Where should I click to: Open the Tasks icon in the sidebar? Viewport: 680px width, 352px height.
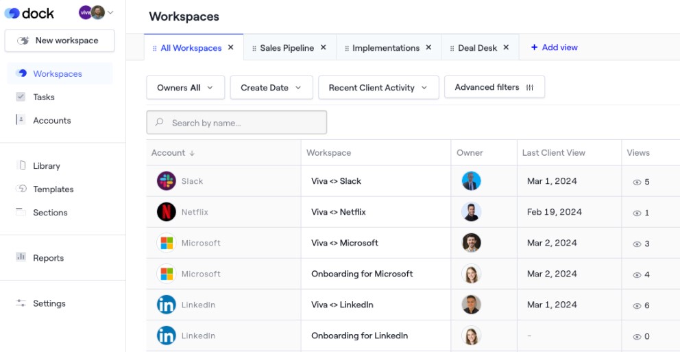(x=21, y=97)
